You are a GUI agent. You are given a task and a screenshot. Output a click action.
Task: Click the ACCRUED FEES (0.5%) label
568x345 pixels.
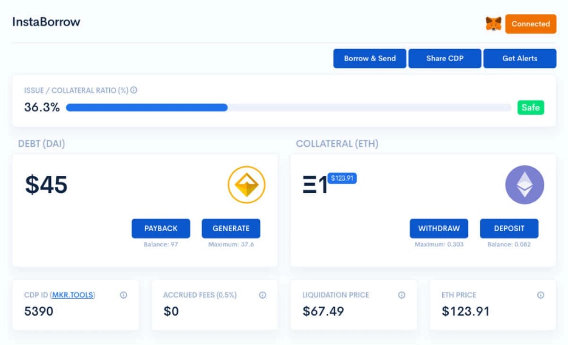(200, 295)
